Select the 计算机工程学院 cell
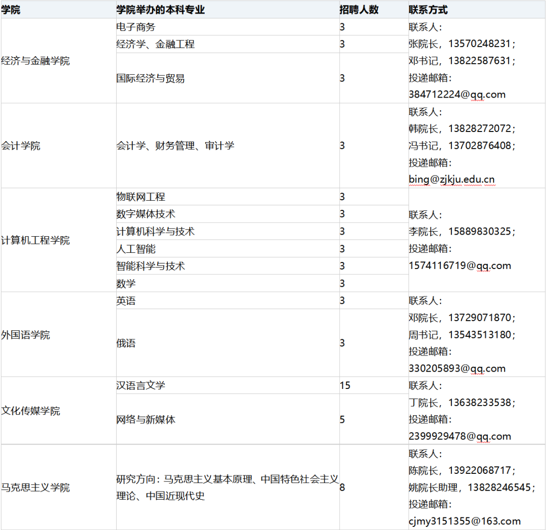Viewport: 546px width, 530px height. coord(59,240)
